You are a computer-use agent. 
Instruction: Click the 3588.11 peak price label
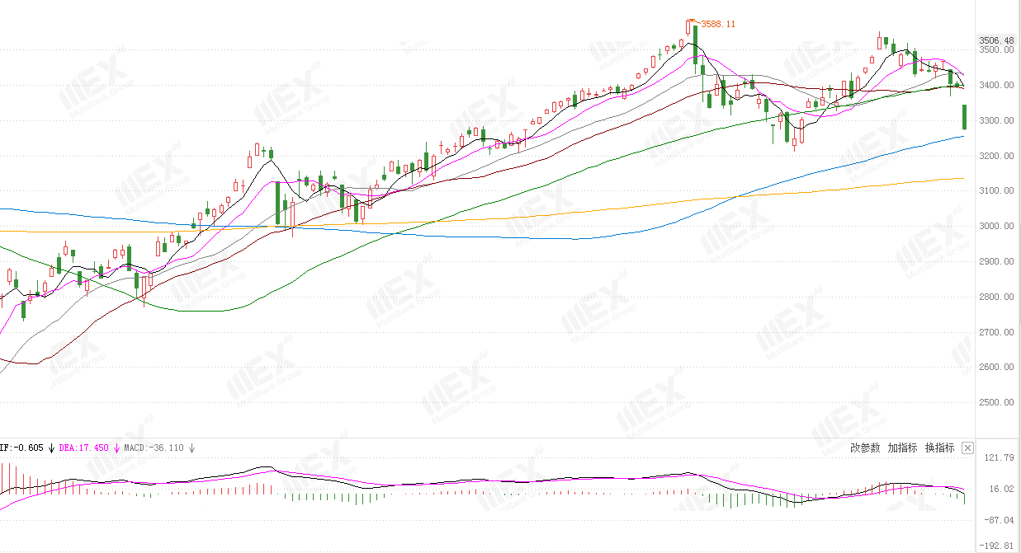click(x=718, y=25)
